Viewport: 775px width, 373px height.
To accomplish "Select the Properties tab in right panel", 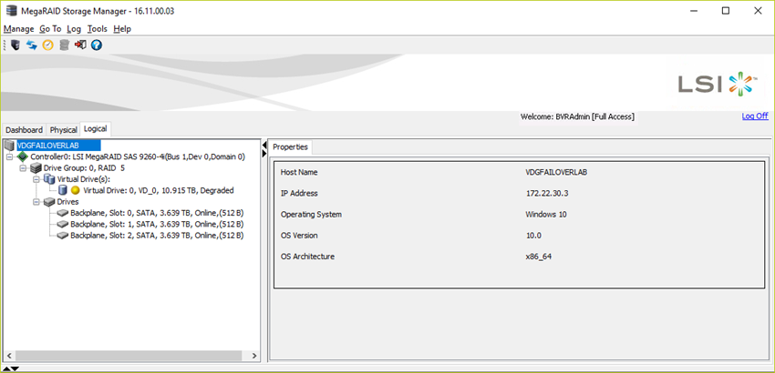I will pos(291,146).
